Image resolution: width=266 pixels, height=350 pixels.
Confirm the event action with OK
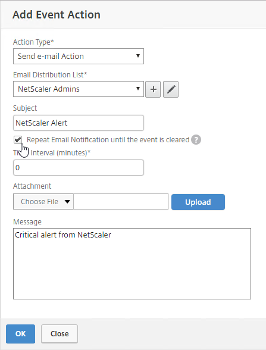(20, 334)
